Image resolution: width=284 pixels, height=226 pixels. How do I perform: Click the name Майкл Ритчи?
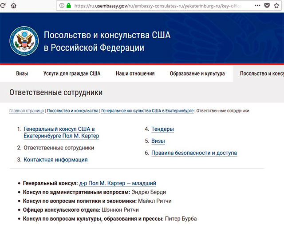[155, 201]
